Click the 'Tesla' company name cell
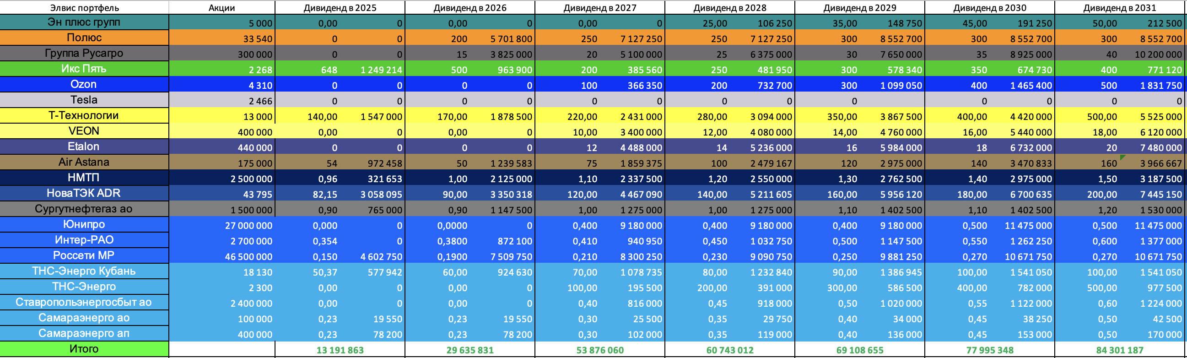Viewport: 1187px width, 358px height. coord(84,100)
